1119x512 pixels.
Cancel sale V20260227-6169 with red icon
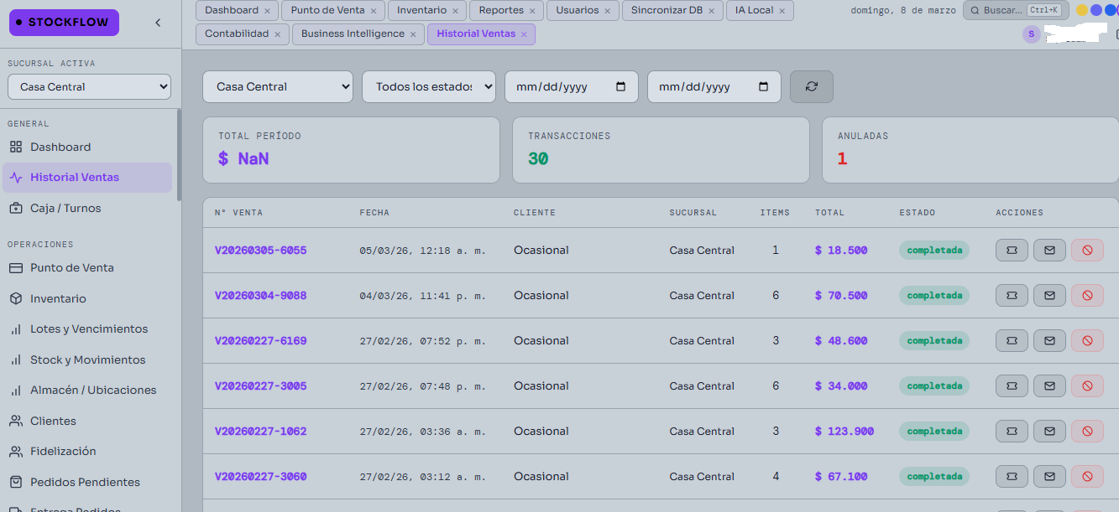point(1087,341)
